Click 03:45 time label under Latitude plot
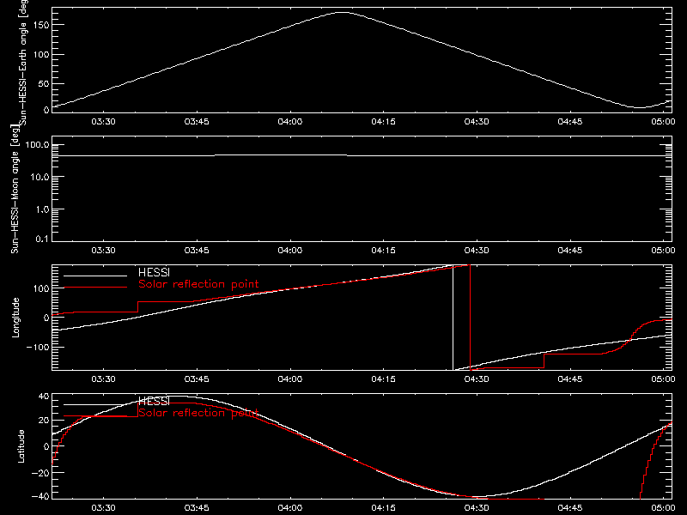687x515 pixels. coord(197,508)
